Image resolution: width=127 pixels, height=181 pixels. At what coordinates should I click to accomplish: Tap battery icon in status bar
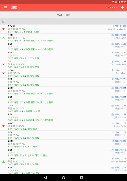pos(119,2)
